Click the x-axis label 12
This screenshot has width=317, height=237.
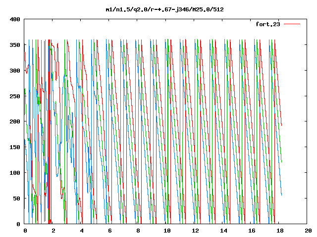[x=195, y=231]
